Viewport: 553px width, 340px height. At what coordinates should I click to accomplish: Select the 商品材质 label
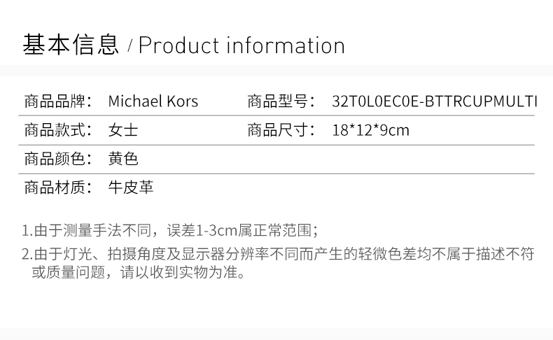coord(58,187)
